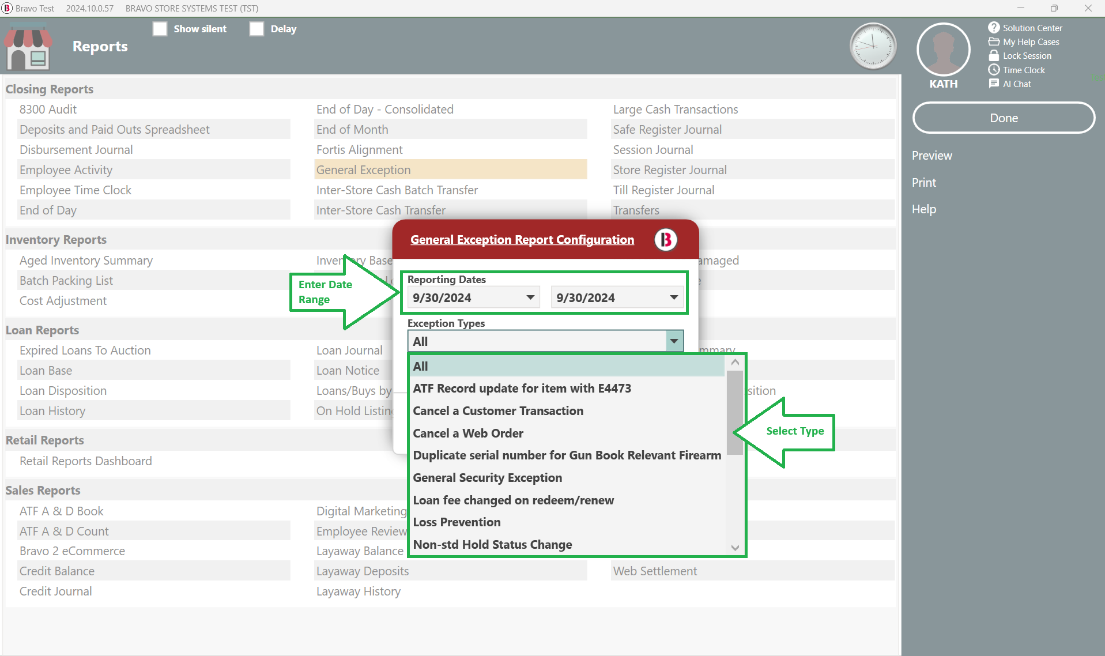1105x656 pixels.
Task: Select Duplicate serial number for Gun Book option
Action: click(567, 455)
